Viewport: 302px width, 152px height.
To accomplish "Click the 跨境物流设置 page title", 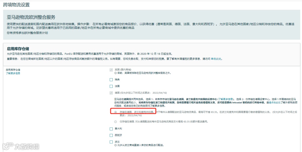I will tap(16, 5).
